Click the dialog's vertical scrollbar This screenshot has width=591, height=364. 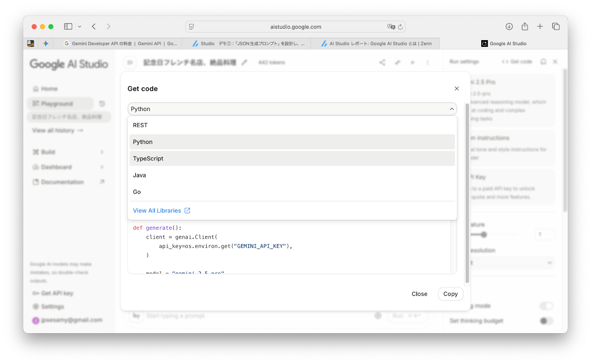(467, 193)
